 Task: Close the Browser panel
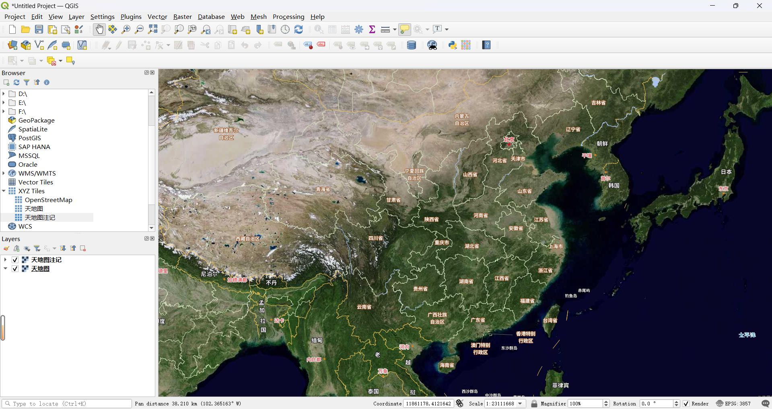click(152, 73)
